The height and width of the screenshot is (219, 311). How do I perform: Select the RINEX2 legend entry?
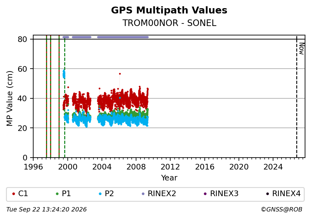click(159, 194)
